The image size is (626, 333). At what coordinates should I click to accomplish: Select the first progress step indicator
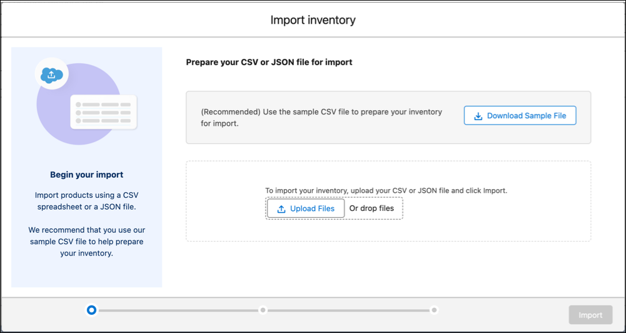91,310
